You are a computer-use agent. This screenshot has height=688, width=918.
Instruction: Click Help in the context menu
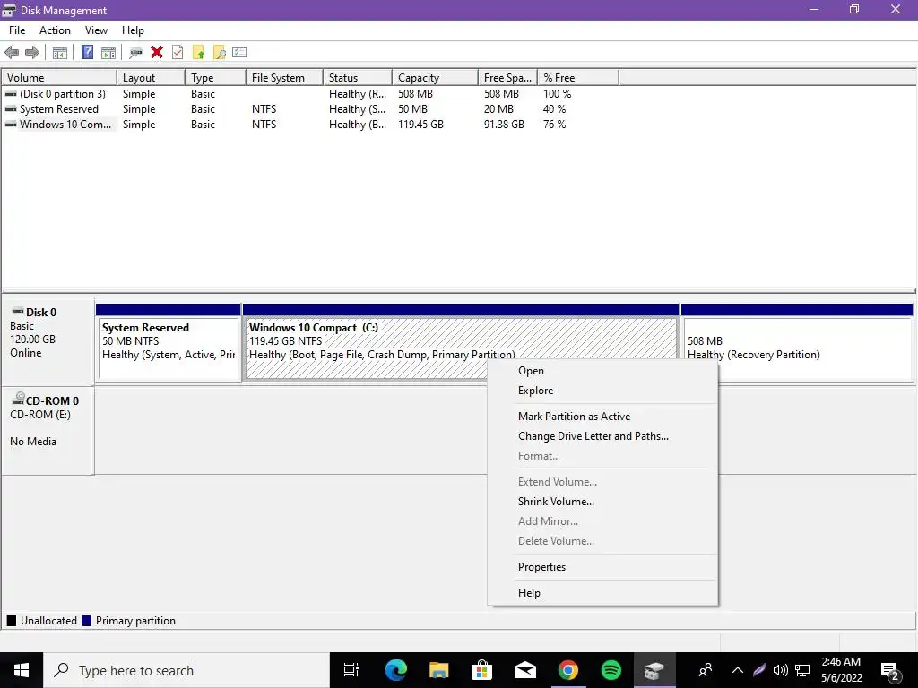(602, 593)
